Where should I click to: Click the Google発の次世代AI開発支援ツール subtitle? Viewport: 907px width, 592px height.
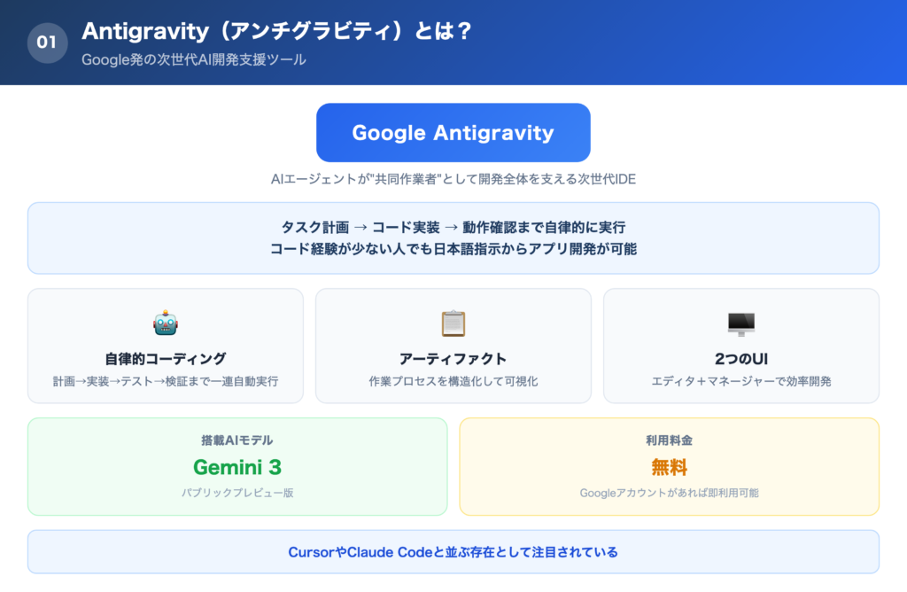(x=194, y=60)
